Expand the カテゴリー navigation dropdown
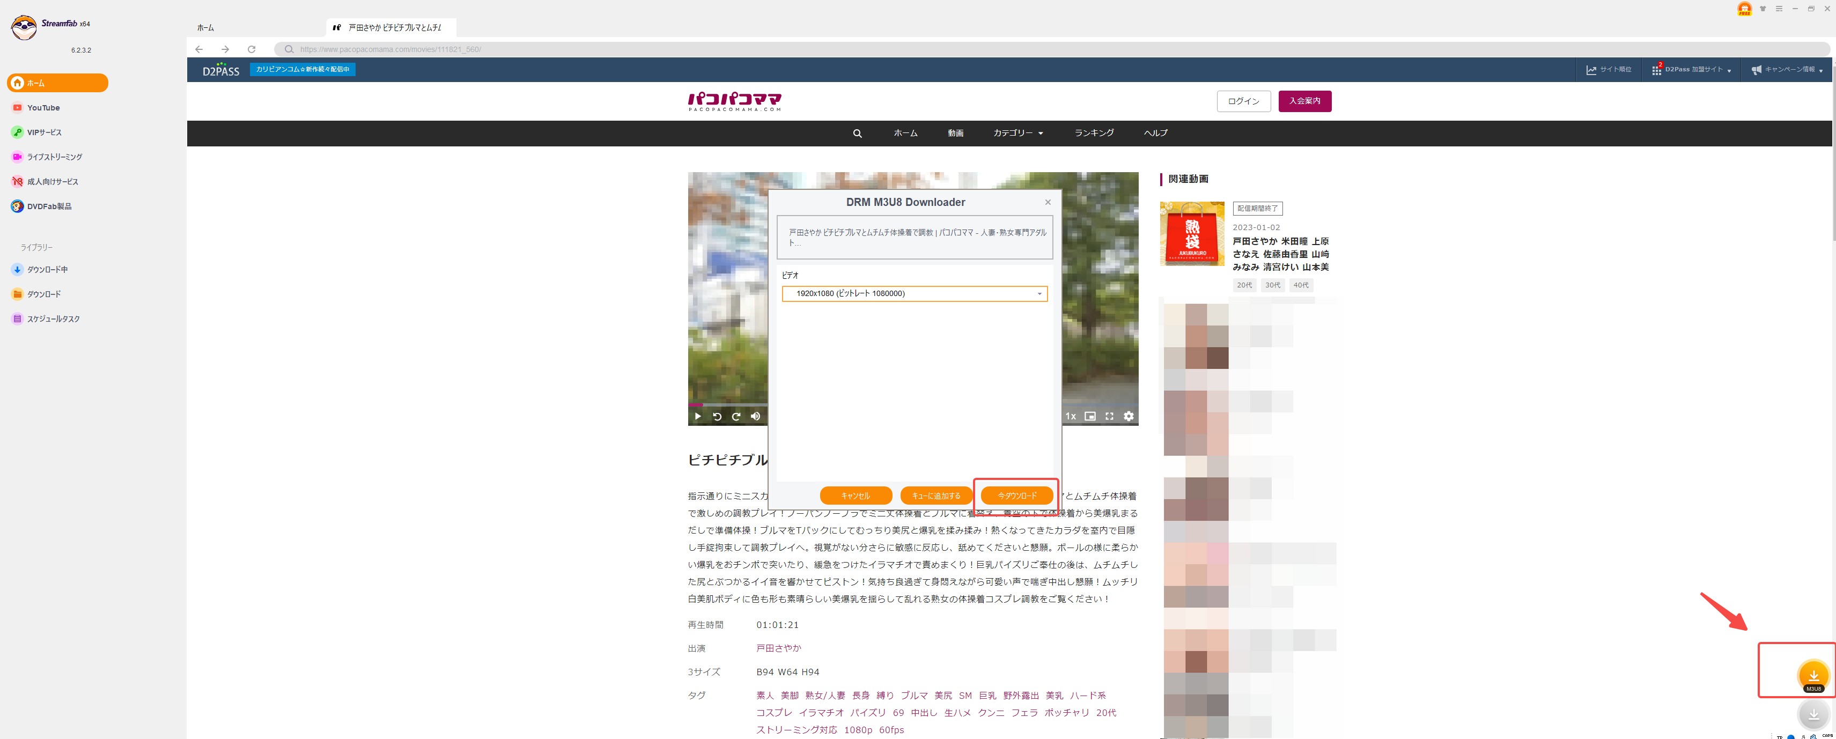 (1018, 133)
